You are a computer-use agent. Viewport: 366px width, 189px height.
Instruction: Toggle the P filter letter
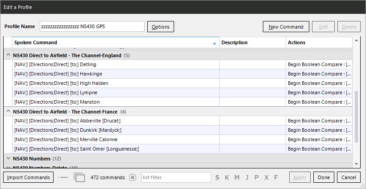click(x=256, y=177)
